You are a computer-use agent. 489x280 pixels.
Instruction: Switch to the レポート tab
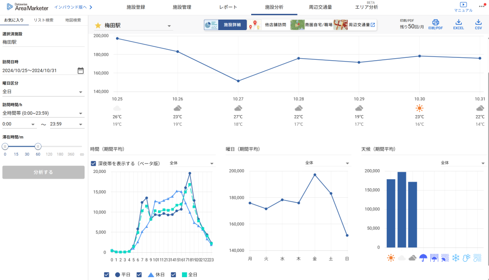tap(228, 7)
